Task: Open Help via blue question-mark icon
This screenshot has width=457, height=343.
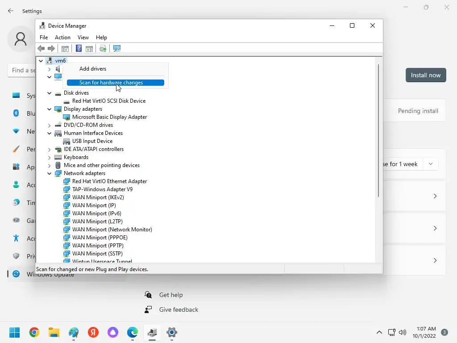Action: 79,48
